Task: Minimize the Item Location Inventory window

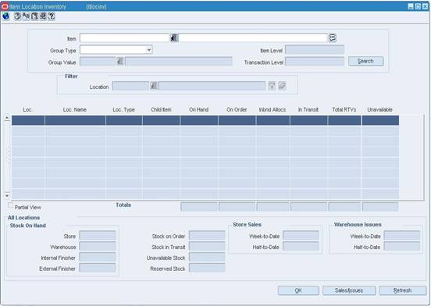Action: pyautogui.click(x=411, y=6)
